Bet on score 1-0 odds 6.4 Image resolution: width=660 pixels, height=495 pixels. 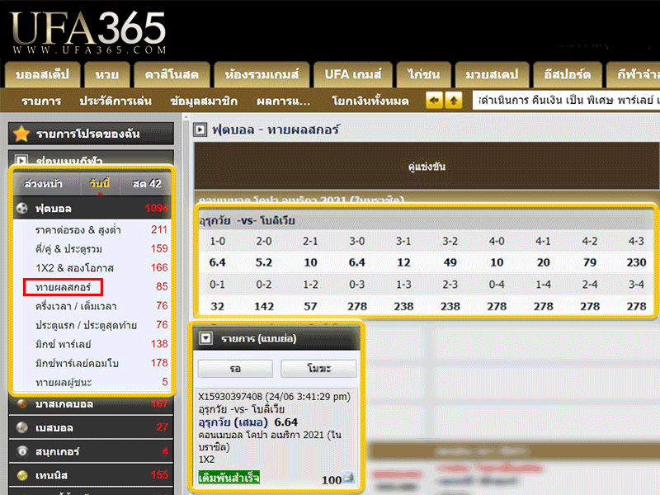(x=218, y=262)
